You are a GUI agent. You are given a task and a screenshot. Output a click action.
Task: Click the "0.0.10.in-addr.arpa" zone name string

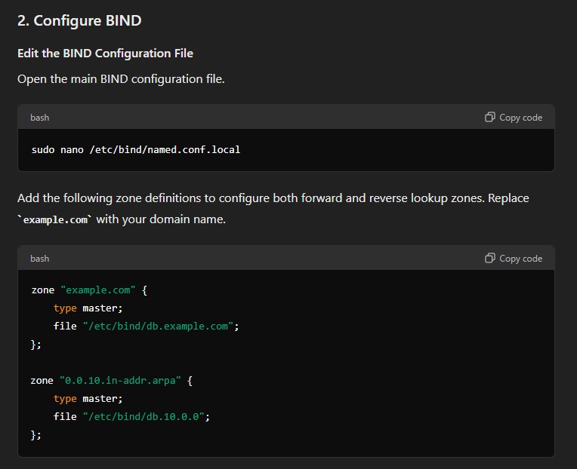pos(120,381)
